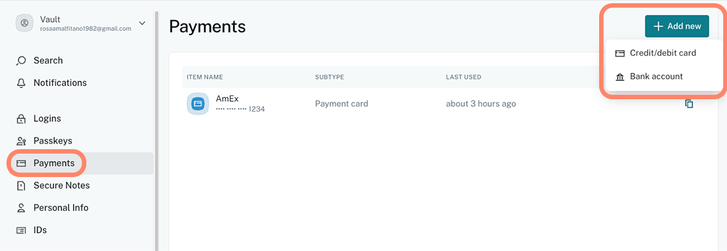
Task: Click the Secure Notes document icon
Action: (21, 185)
